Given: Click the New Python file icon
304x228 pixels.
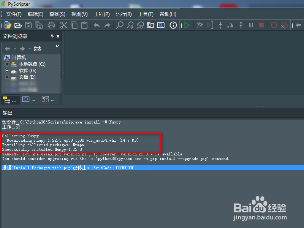Looking at the screenshot, I should (8, 25).
